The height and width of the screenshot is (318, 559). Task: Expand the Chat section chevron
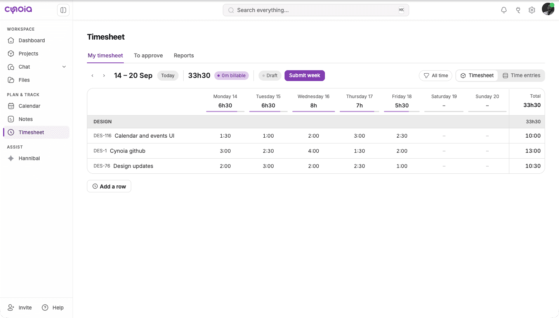64,67
